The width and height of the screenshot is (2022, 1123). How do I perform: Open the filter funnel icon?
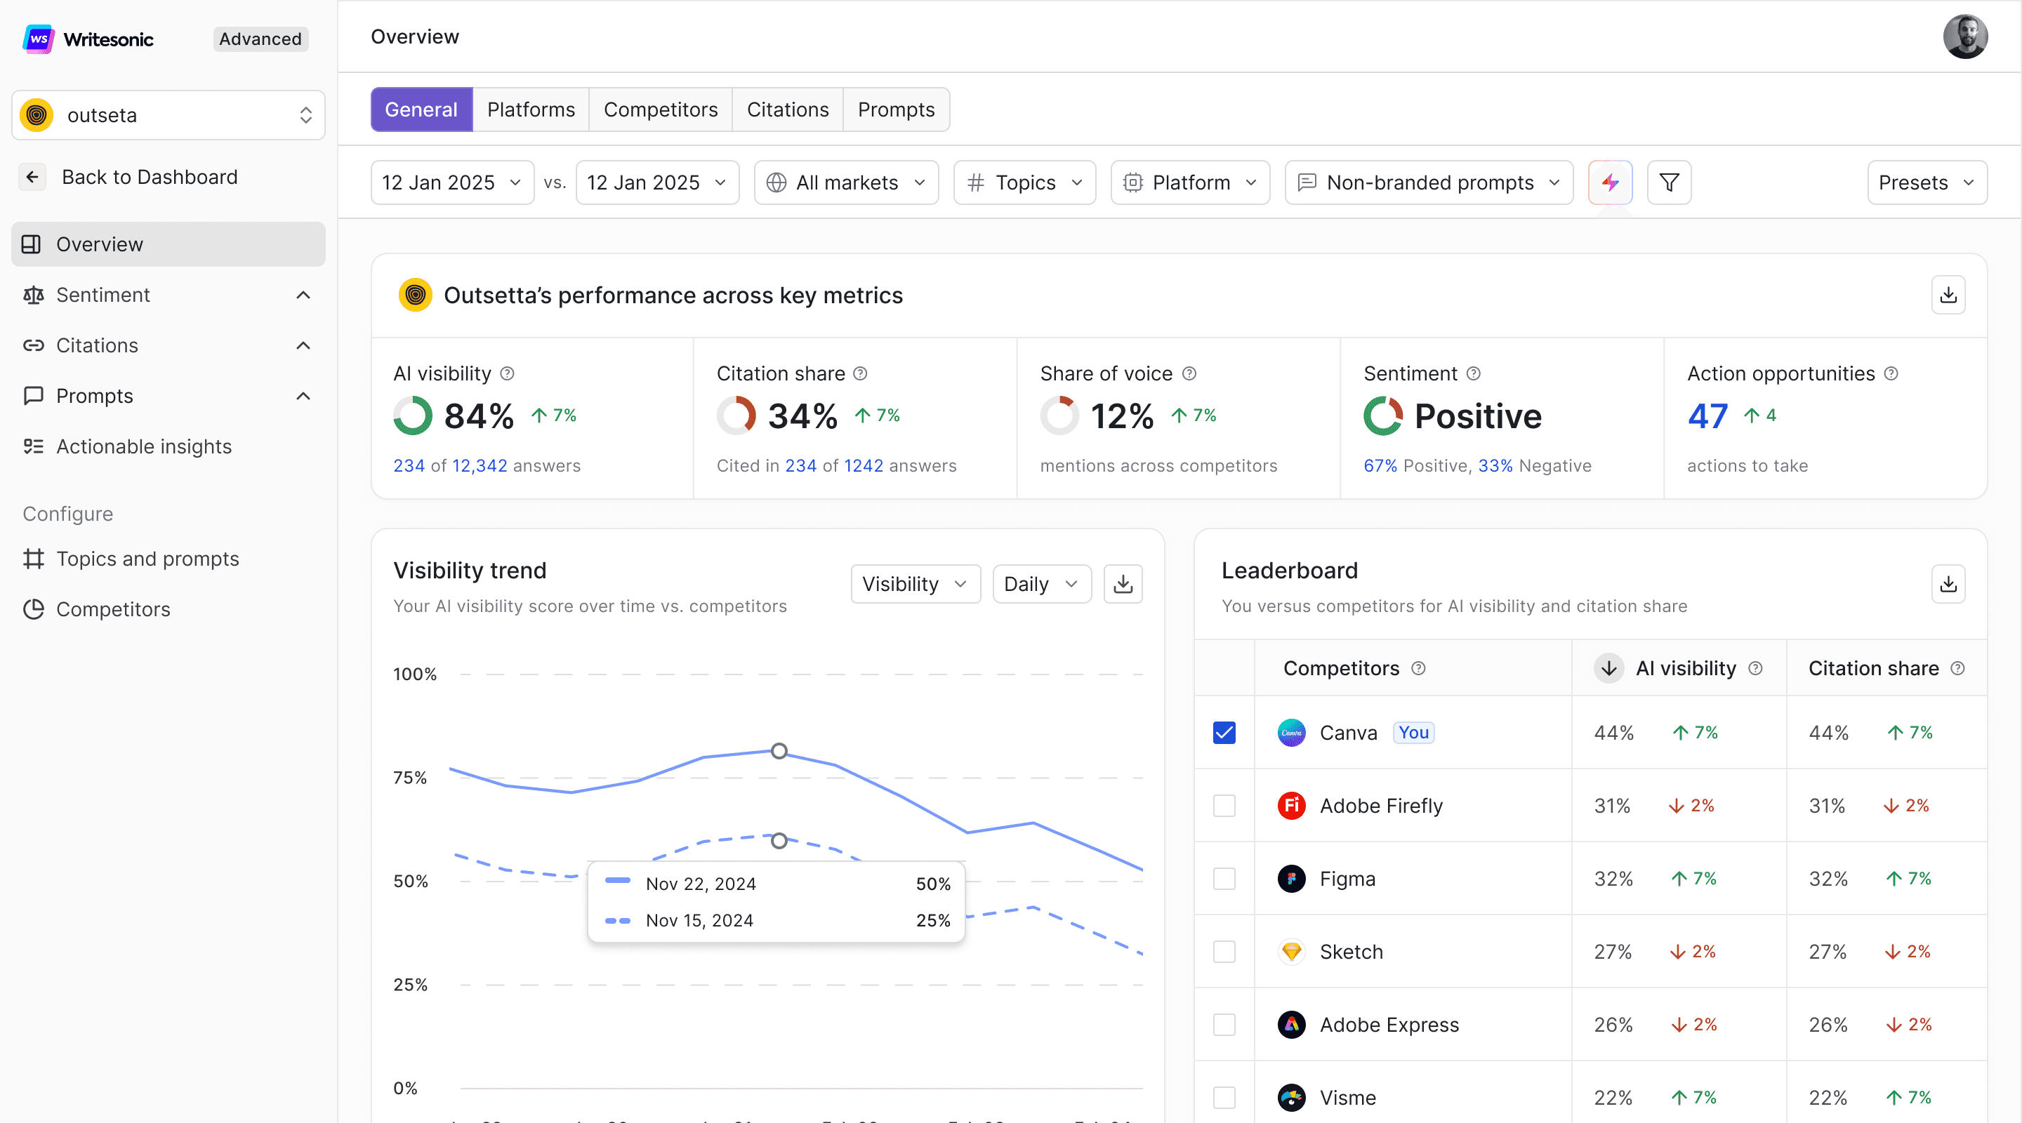pyautogui.click(x=1669, y=183)
